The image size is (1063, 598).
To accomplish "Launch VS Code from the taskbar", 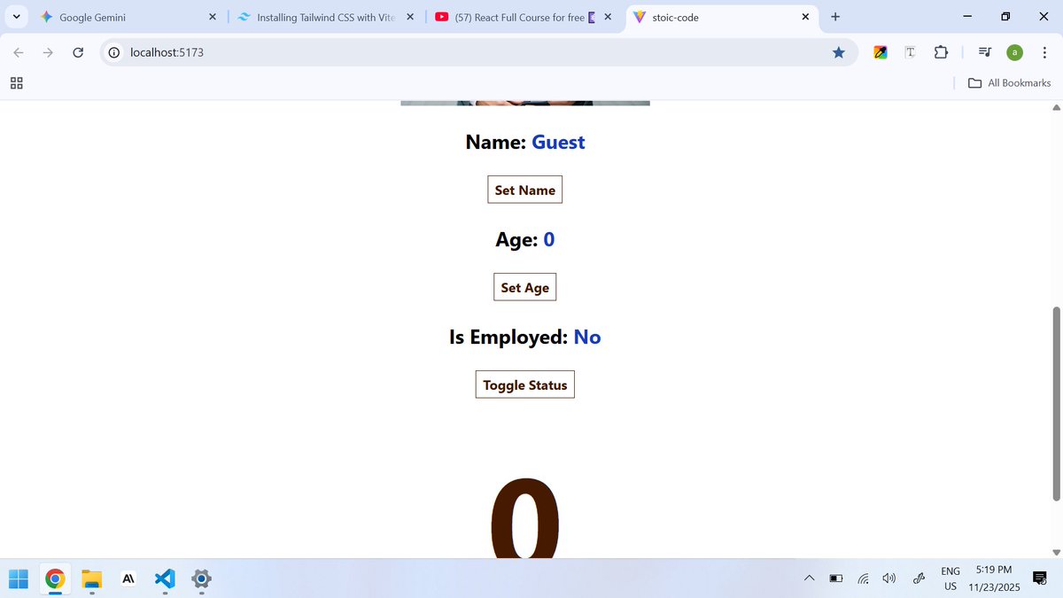I will coord(164,579).
